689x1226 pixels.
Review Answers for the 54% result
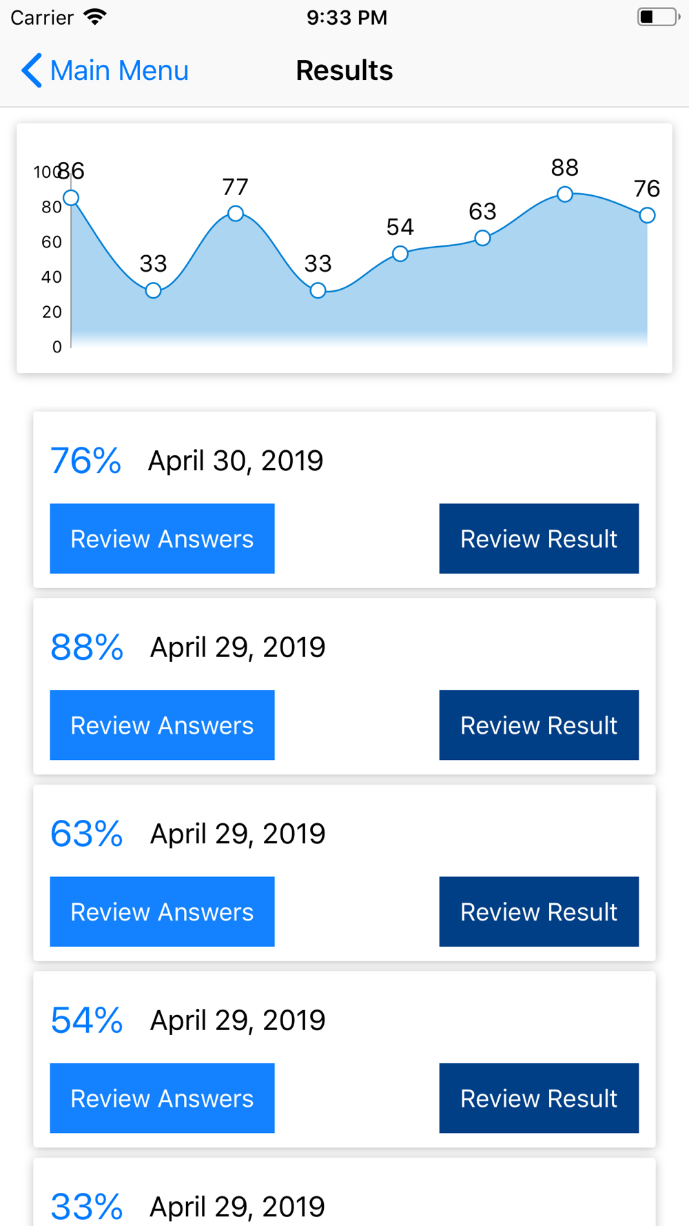click(x=162, y=1098)
